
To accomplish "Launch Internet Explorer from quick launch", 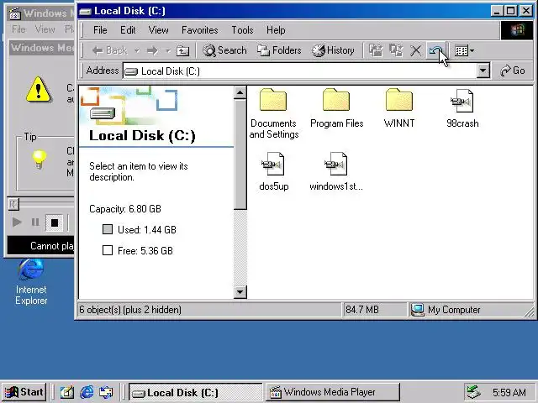I will pyautogui.click(x=87, y=392).
